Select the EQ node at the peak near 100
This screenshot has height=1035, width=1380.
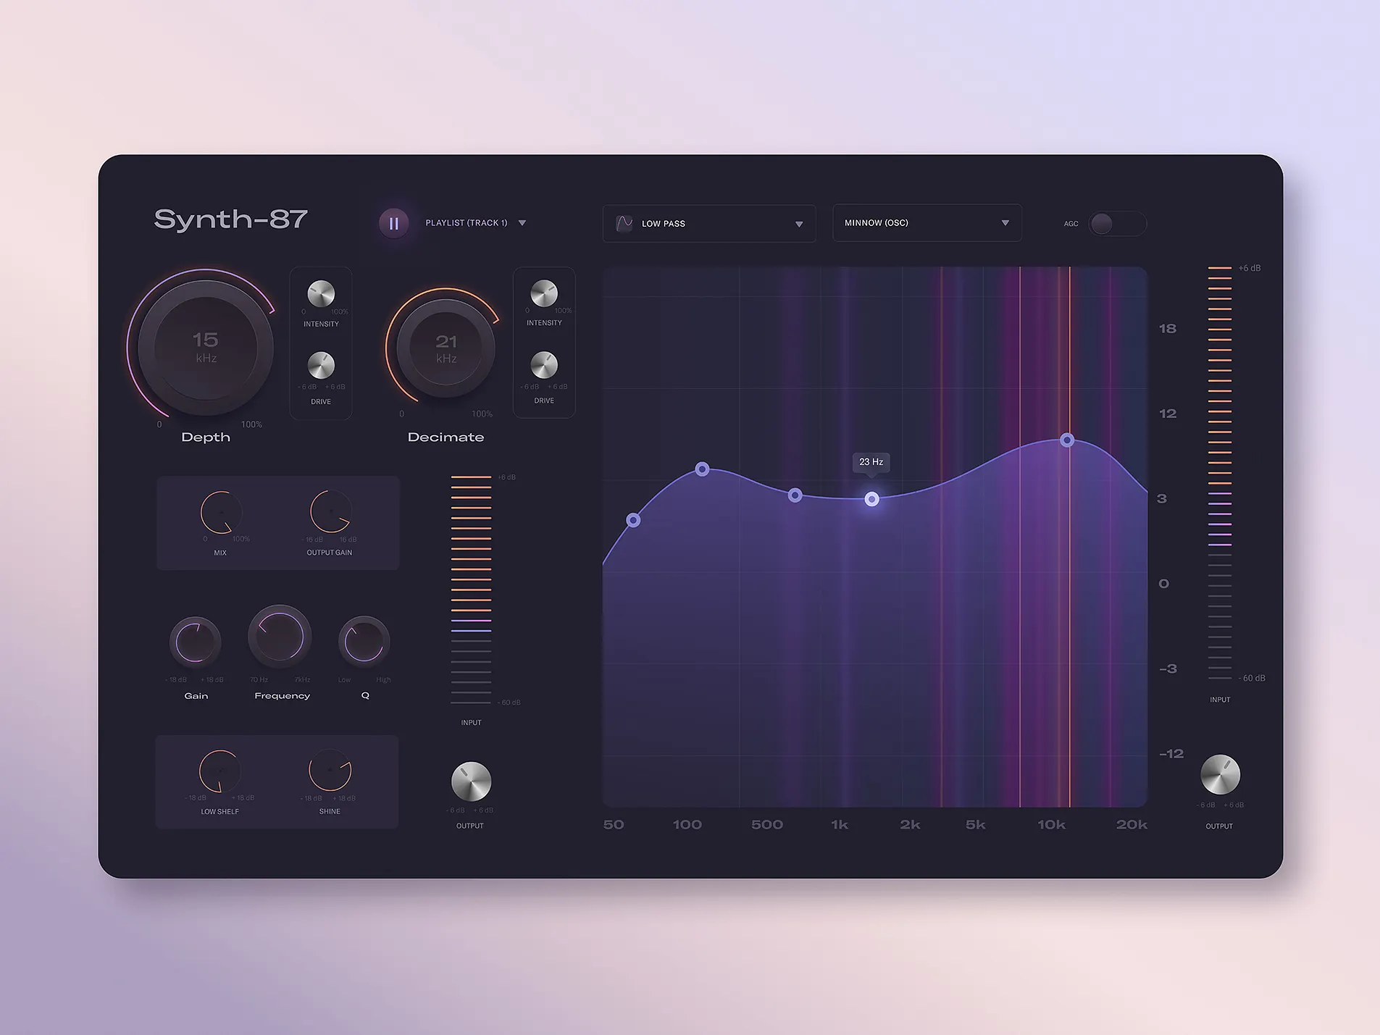click(x=702, y=469)
